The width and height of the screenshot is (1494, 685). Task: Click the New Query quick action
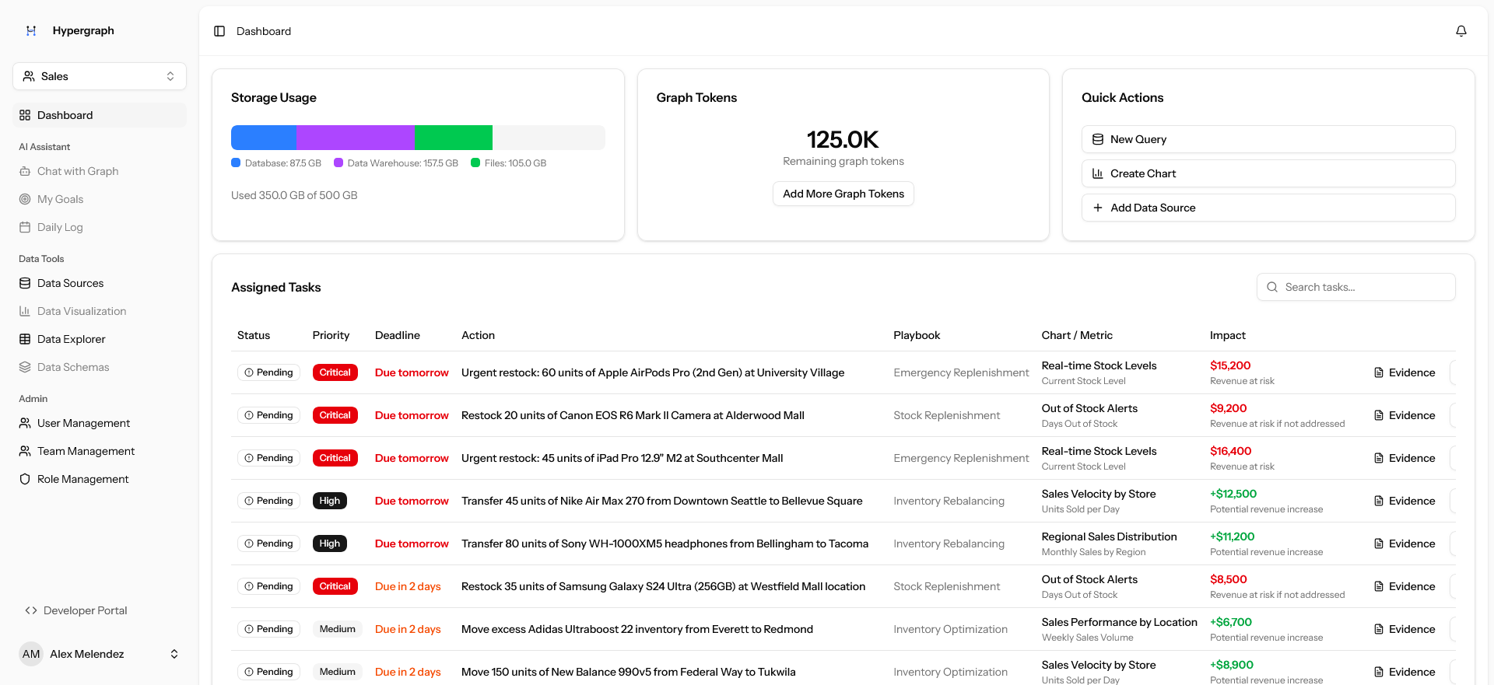click(x=1268, y=139)
